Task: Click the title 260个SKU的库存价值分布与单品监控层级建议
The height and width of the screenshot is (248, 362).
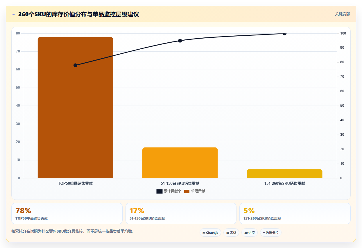Action: [78, 14]
